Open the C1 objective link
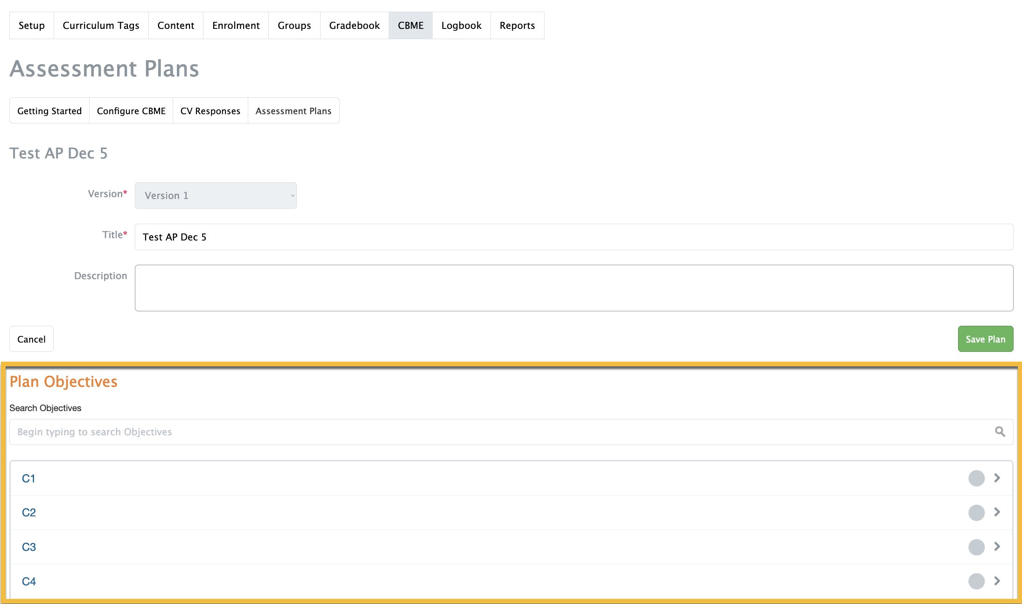The height and width of the screenshot is (604, 1022). [x=28, y=479]
